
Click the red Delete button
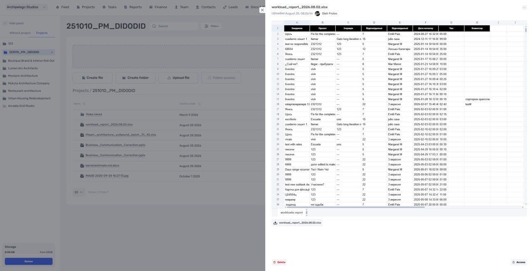279,262
